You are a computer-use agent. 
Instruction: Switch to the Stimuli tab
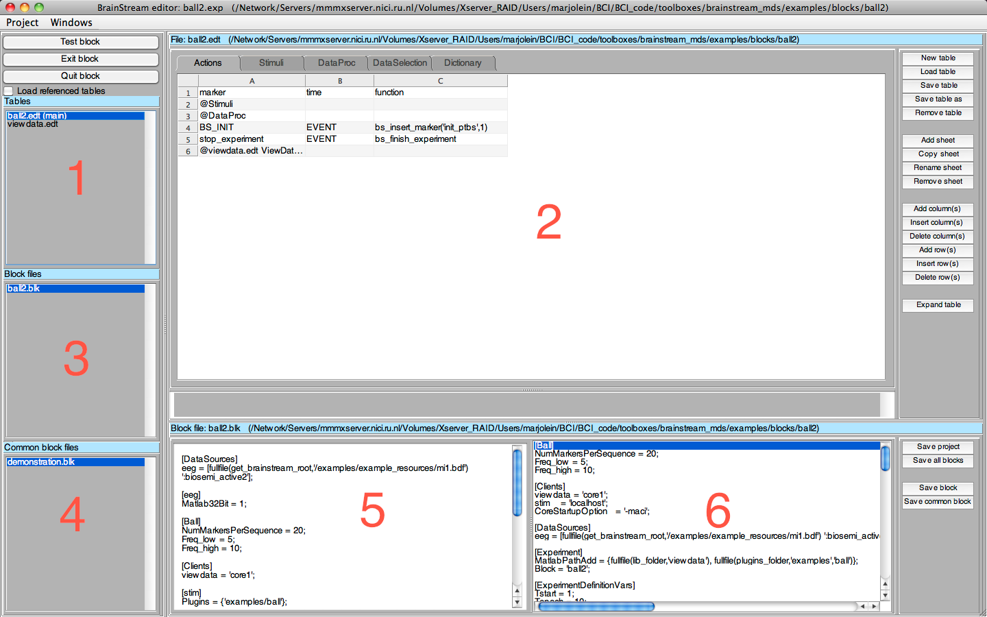[x=271, y=63]
